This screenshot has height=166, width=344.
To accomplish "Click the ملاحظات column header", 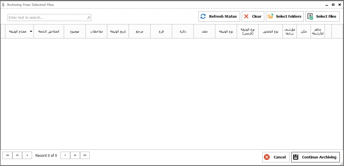I will pyautogui.click(x=96, y=31).
